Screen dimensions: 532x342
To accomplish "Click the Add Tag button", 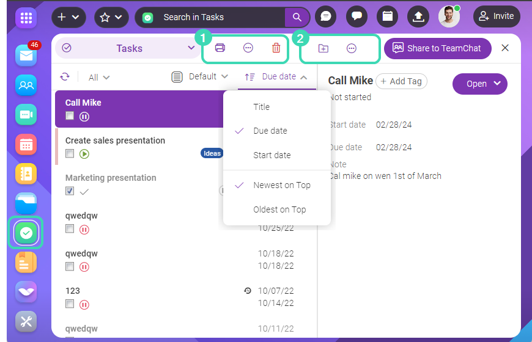I will (x=401, y=81).
